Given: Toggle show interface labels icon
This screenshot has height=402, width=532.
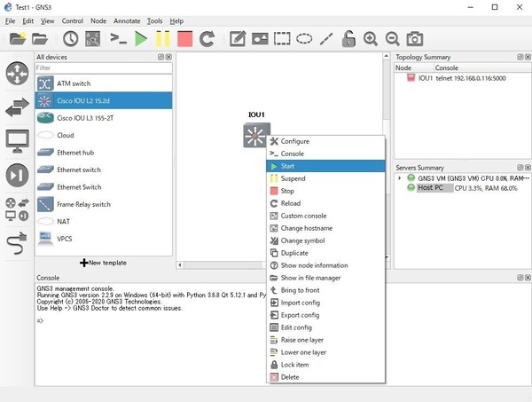Looking at the screenshot, I should (92, 39).
